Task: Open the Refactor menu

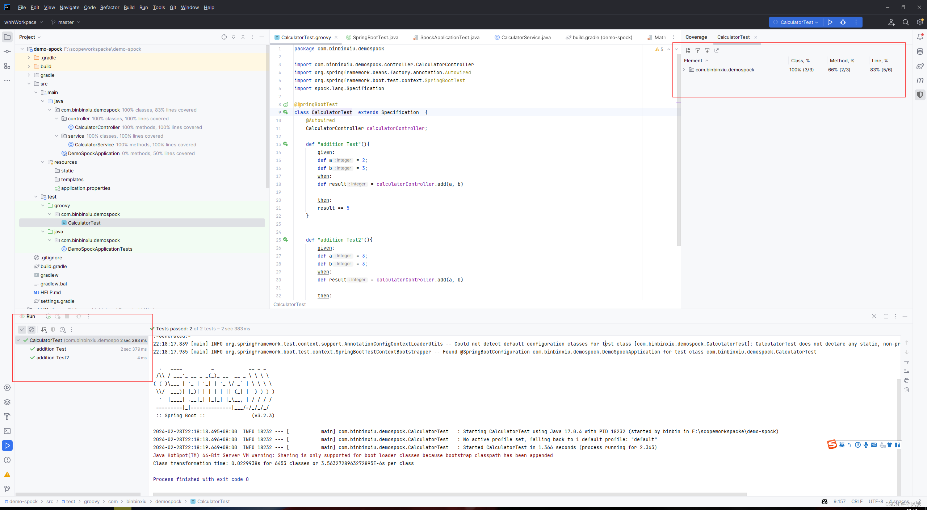Action: coord(109,7)
